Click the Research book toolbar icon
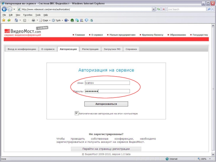This screenshot has height=162, width=216. point(82,21)
